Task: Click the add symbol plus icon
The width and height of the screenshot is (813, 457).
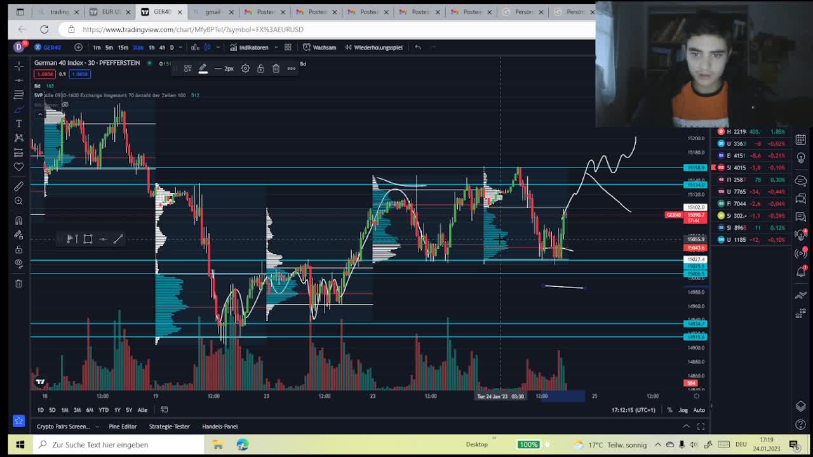Action: tap(78, 47)
